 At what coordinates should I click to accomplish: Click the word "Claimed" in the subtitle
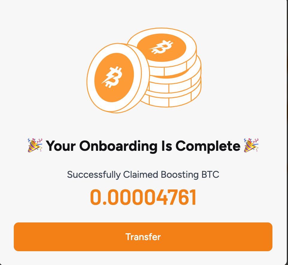click(140, 174)
